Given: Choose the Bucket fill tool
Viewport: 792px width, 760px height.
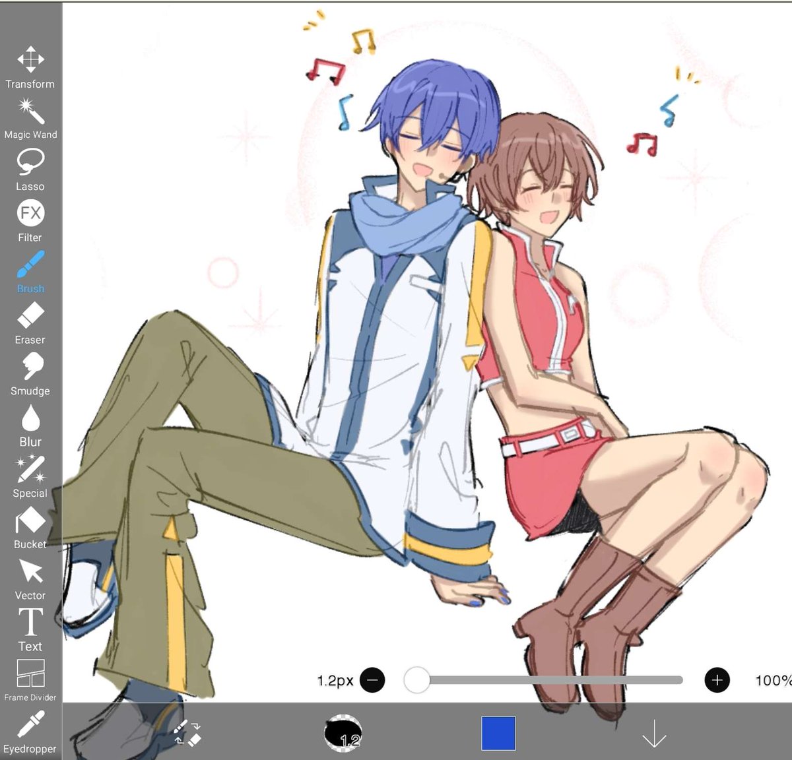Looking at the screenshot, I should pyautogui.click(x=30, y=528).
